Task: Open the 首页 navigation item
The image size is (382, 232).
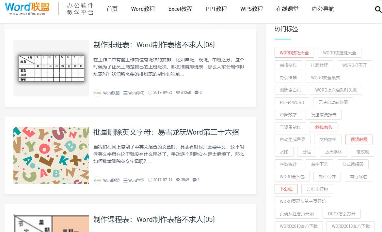Action: pos(112,9)
